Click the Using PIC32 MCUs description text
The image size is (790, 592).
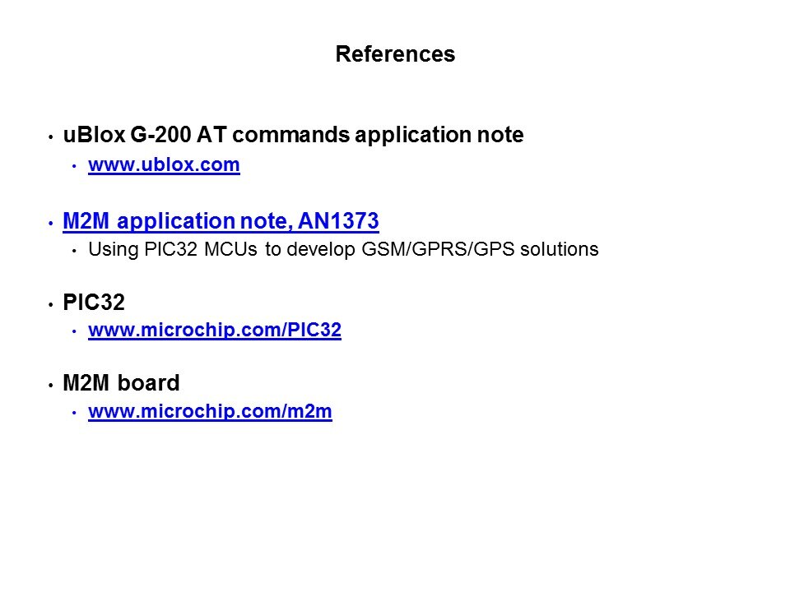click(x=342, y=250)
